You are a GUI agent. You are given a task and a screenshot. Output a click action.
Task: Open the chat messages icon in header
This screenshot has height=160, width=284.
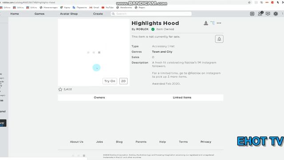click(268, 14)
